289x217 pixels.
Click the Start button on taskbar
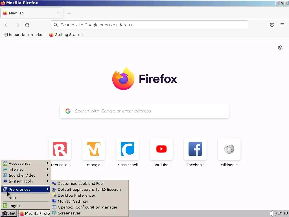pyautogui.click(x=9, y=213)
